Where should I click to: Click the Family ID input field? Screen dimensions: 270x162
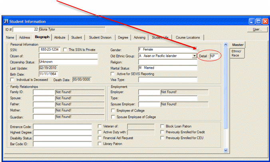pyautogui.click(x=44, y=92)
